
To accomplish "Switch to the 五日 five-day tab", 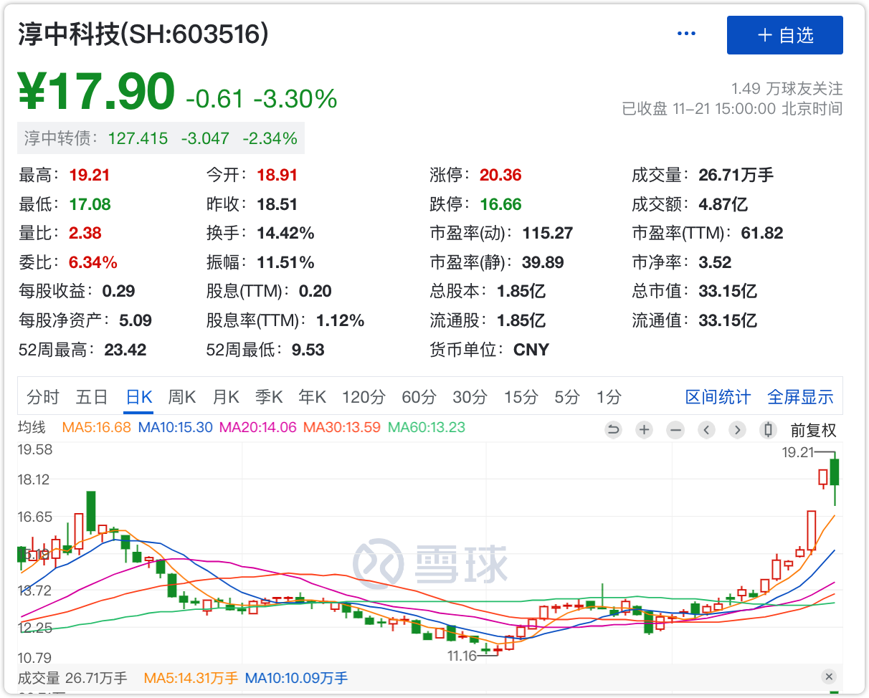I will [92, 397].
